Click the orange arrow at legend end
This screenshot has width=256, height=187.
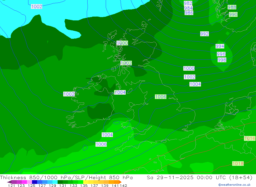point(120,182)
